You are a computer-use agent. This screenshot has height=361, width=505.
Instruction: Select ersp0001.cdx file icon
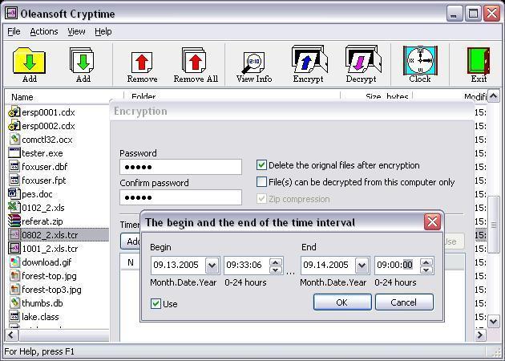tap(14, 112)
